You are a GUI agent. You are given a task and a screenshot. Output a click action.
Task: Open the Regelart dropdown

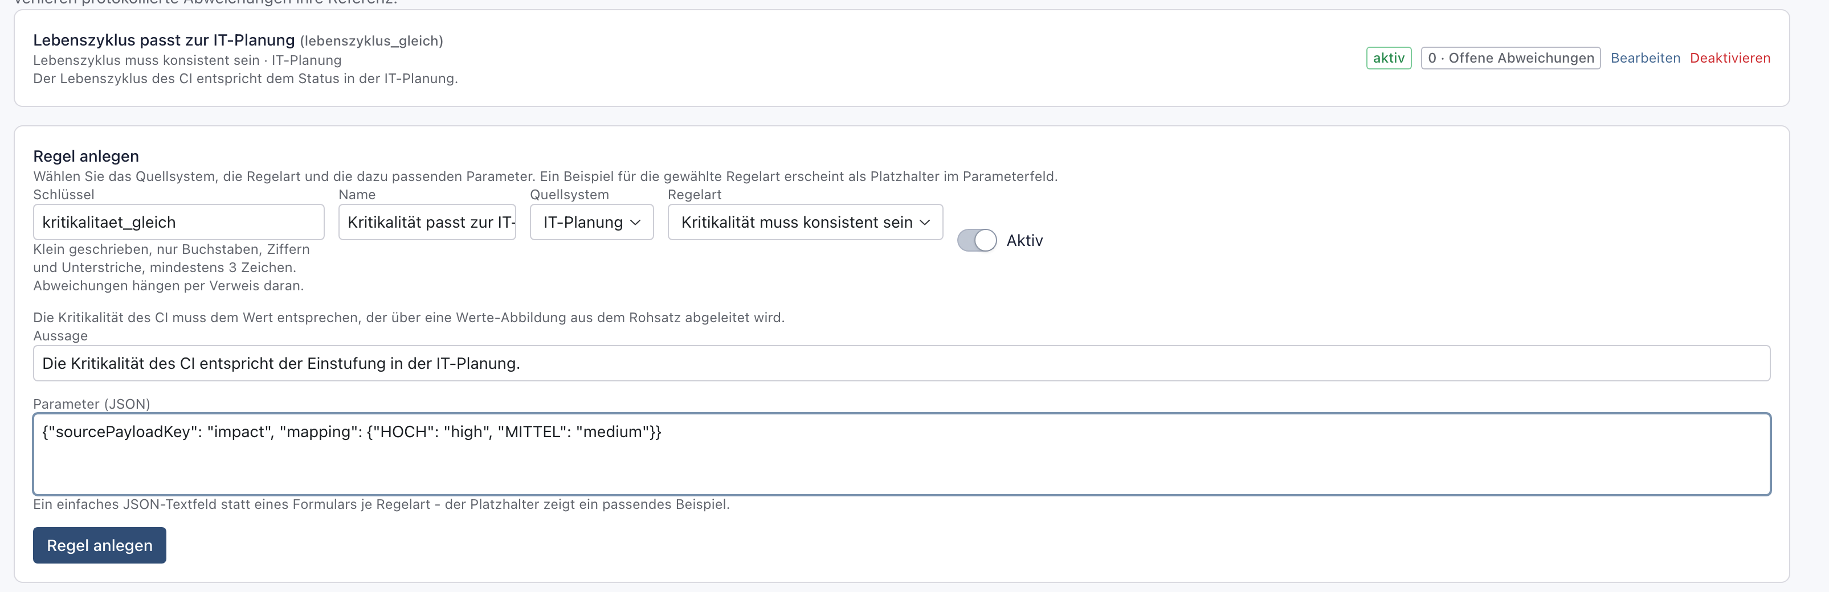pos(805,222)
